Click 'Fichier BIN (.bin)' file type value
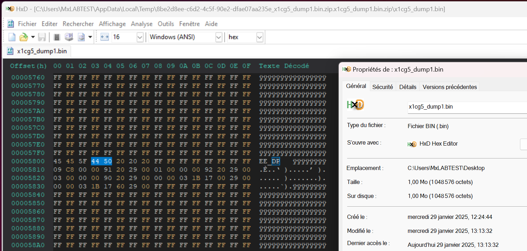 pos(428,126)
